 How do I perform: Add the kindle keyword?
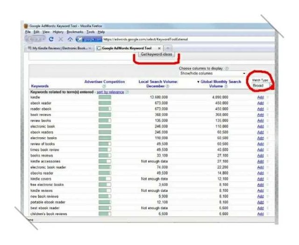261,98
